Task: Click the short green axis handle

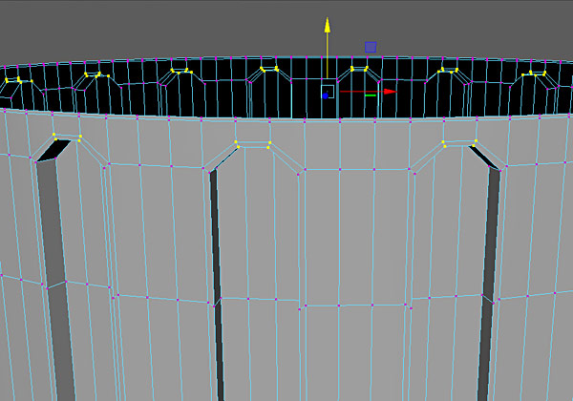Action: 371,95
